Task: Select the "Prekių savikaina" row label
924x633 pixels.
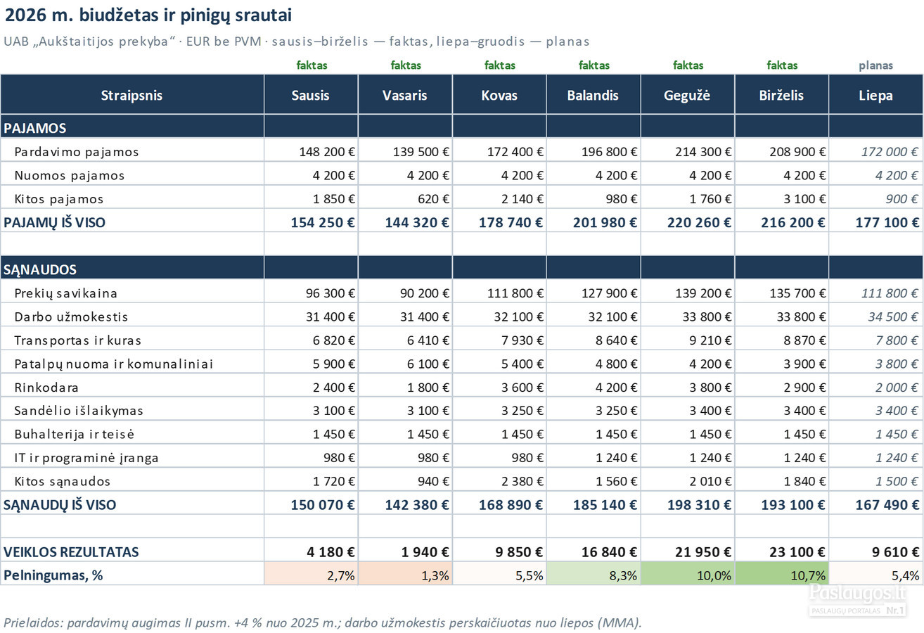Action: click(x=66, y=293)
